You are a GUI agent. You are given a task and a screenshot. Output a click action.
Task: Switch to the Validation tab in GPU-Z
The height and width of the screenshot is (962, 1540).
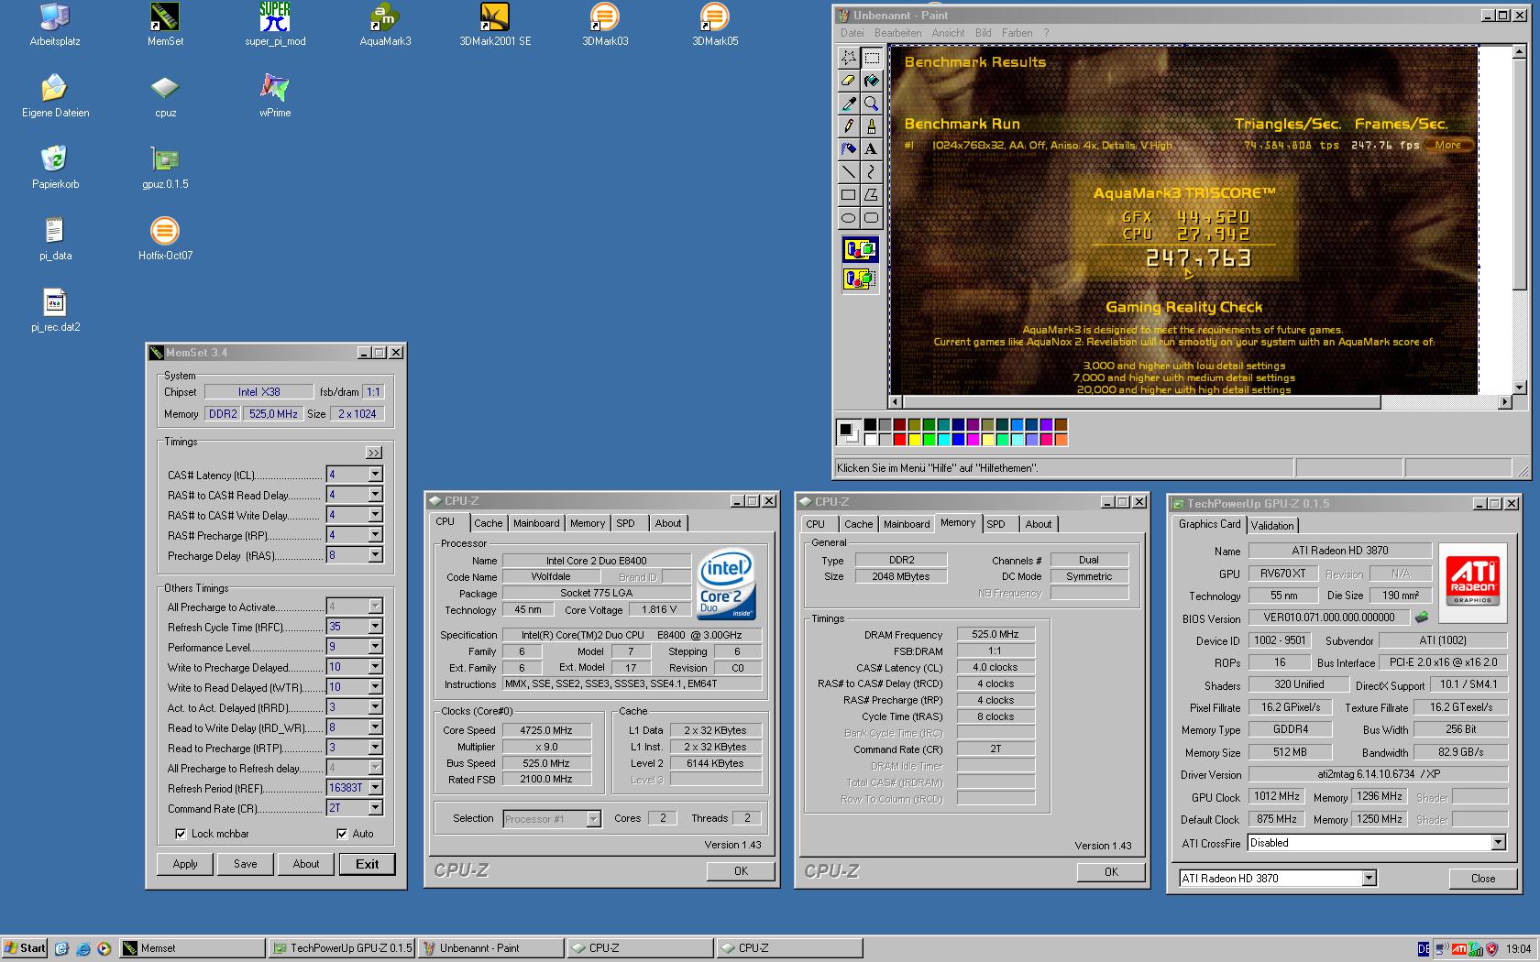[x=1272, y=526]
